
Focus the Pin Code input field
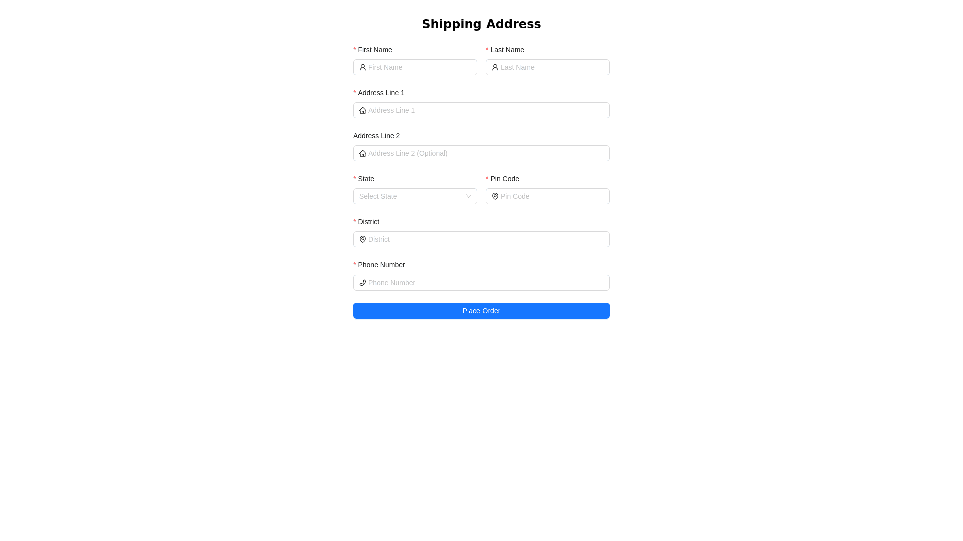pyautogui.click(x=553, y=196)
